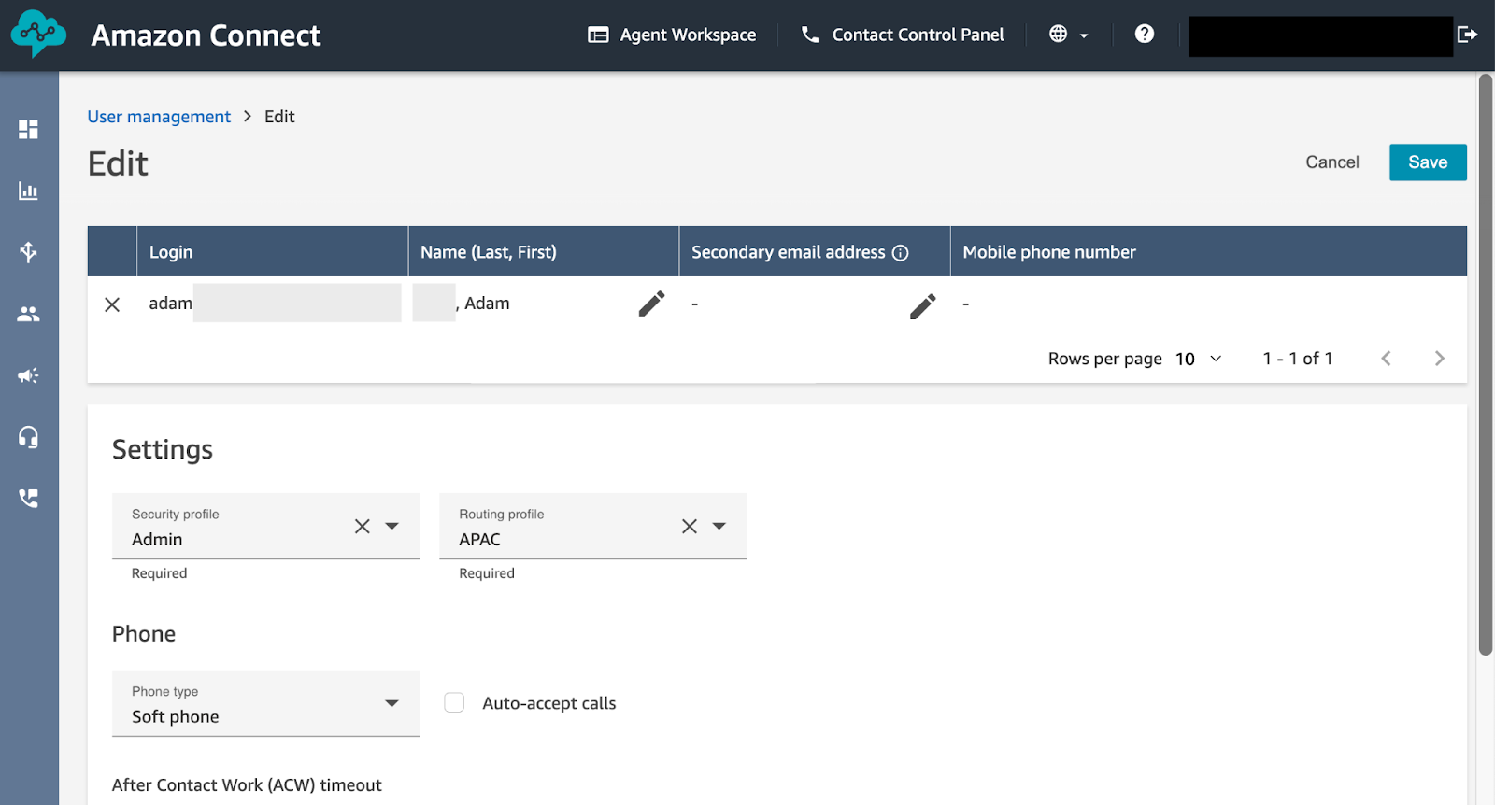Click the adam login cell
Image resolution: width=1495 pixels, height=805 pixels.
(x=273, y=304)
